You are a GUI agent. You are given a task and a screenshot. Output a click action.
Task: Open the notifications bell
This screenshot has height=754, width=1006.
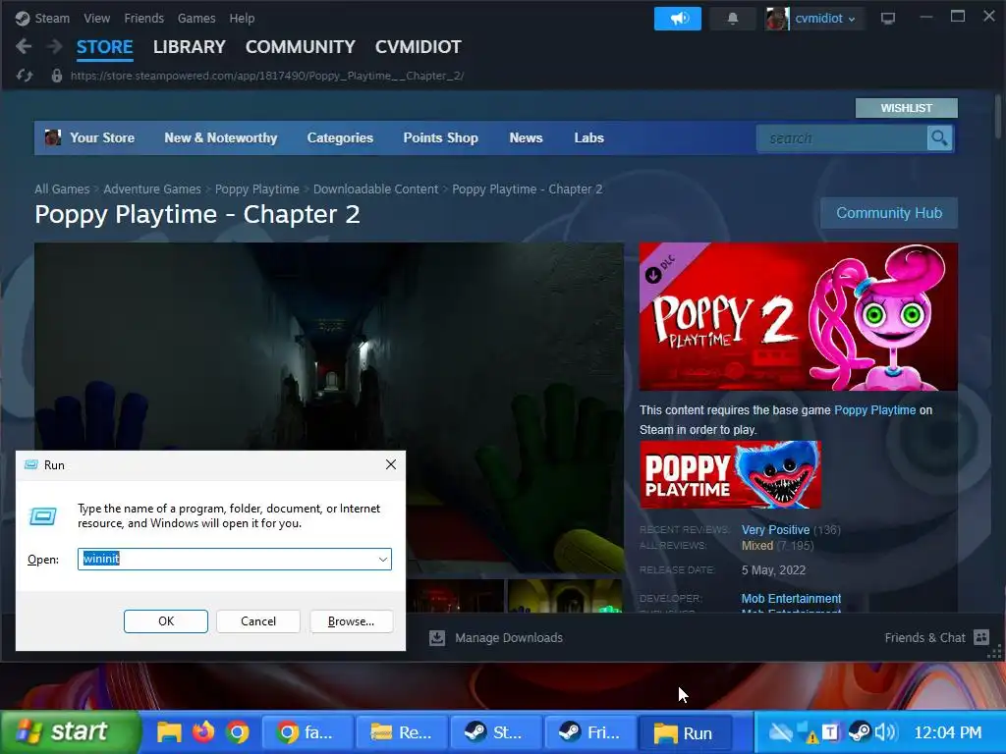click(x=732, y=18)
